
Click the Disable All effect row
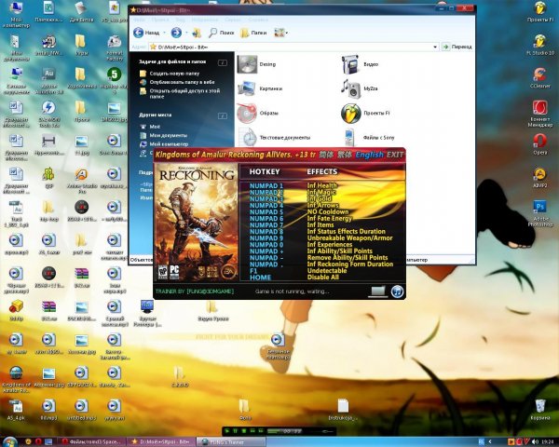pos(322,278)
